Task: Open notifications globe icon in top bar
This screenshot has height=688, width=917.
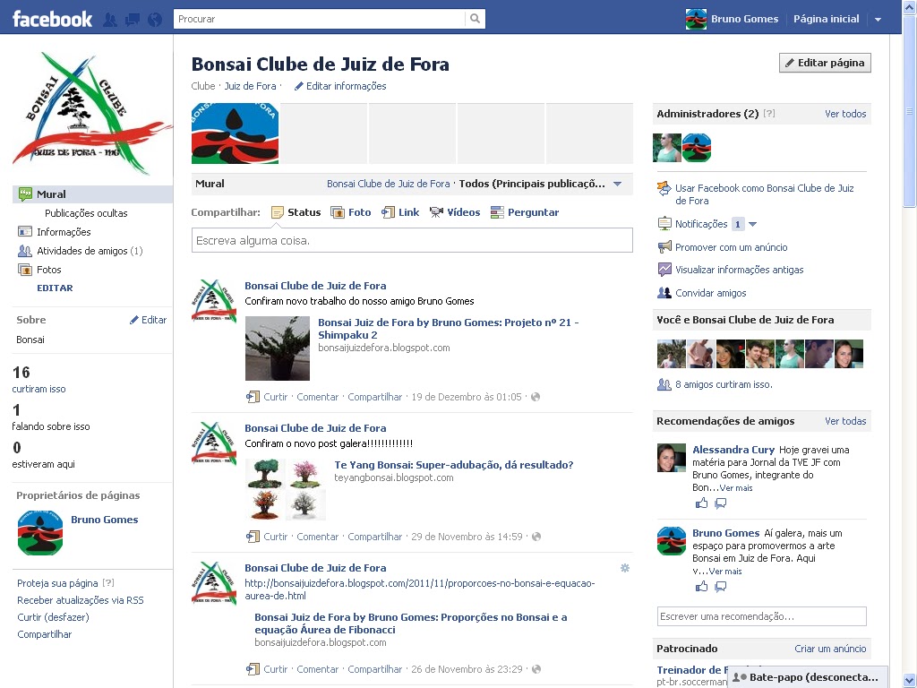Action: 155,20
